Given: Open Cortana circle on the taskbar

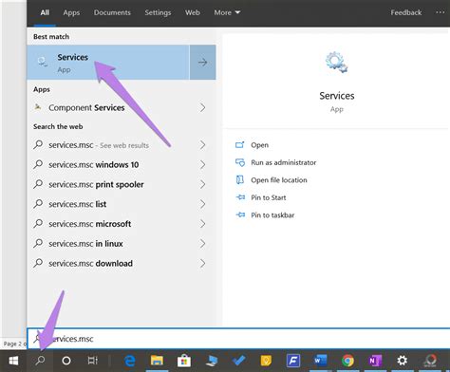Looking at the screenshot, I should (x=66, y=361).
